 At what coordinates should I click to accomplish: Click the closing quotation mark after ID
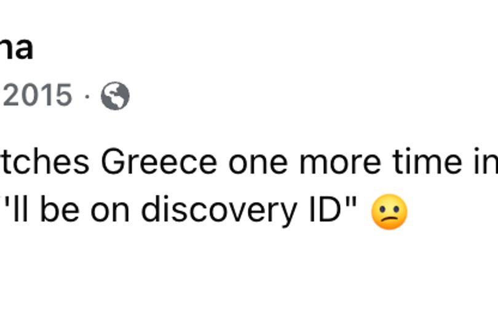352,202
